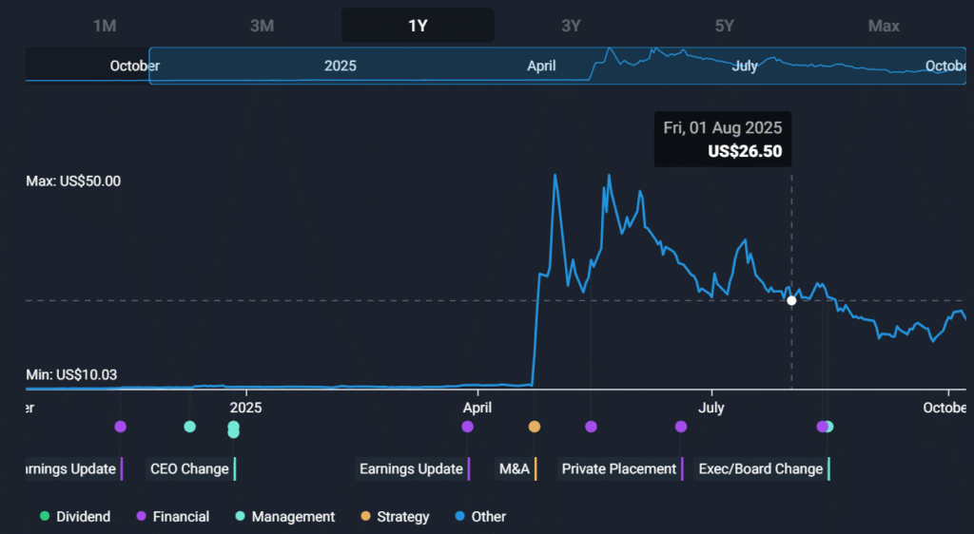Show the 5Y price history
Image resolution: width=974 pixels, height=534 pixels.
click(x=725, y=26)
